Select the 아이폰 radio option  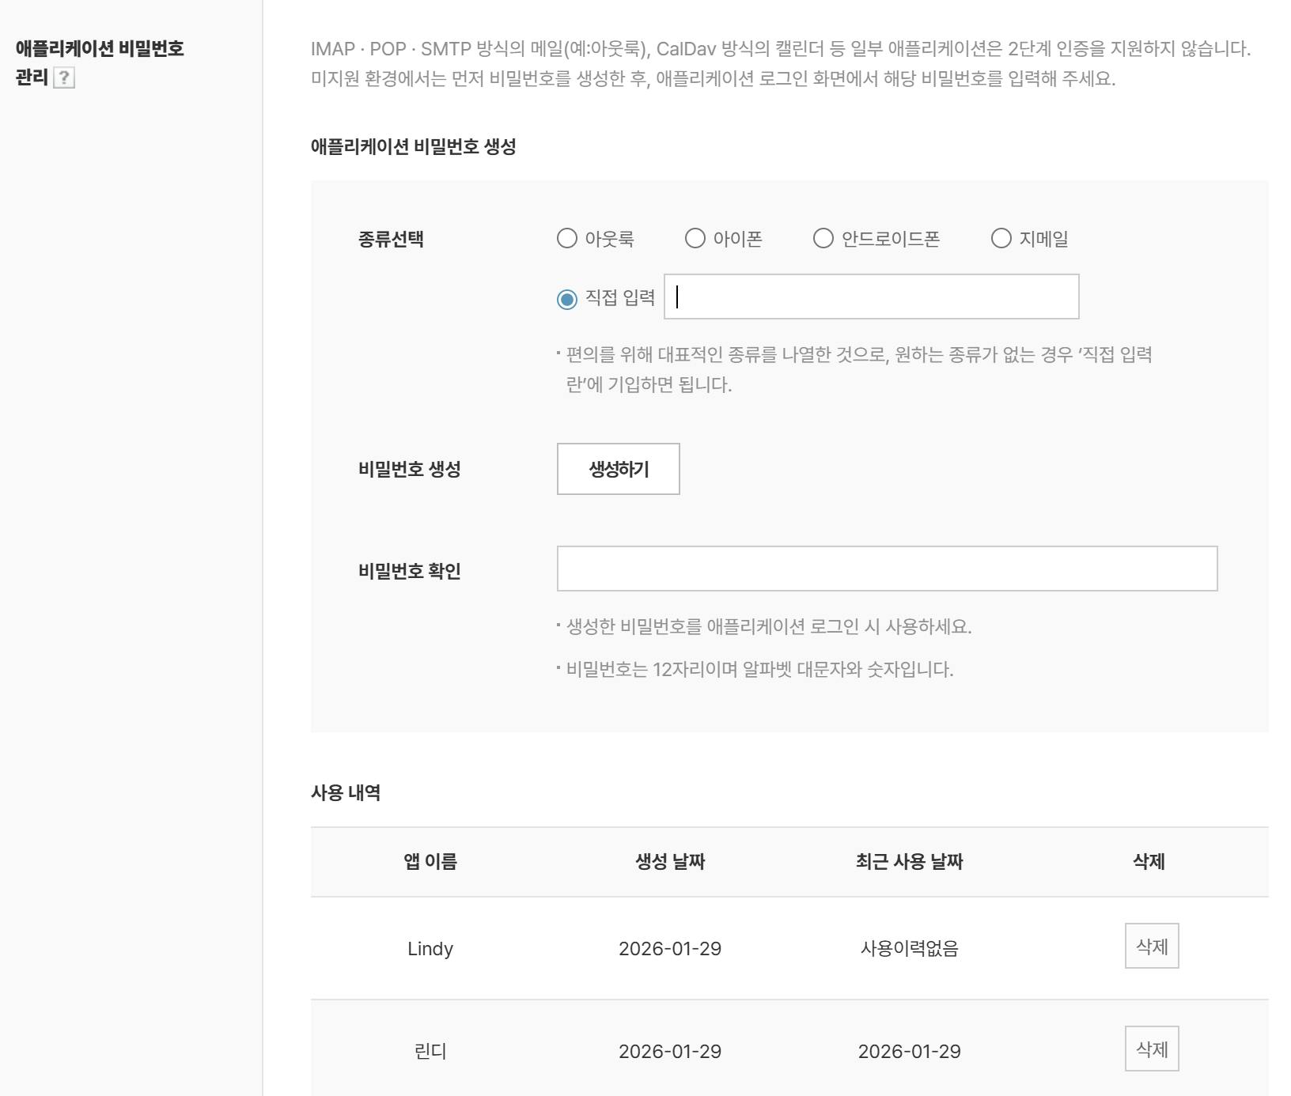(695, 238)
